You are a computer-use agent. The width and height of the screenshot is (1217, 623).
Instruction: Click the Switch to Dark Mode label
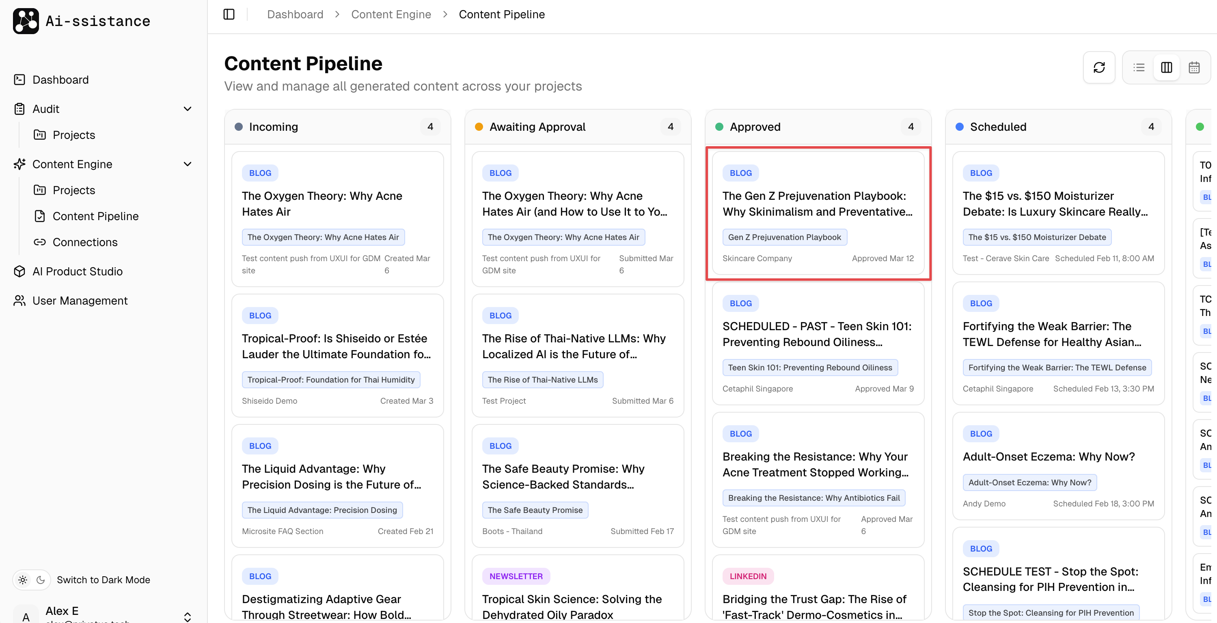(x=104, y=580)
